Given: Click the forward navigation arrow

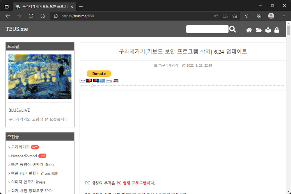Looking at the screenshot, I should click(19, 16).
